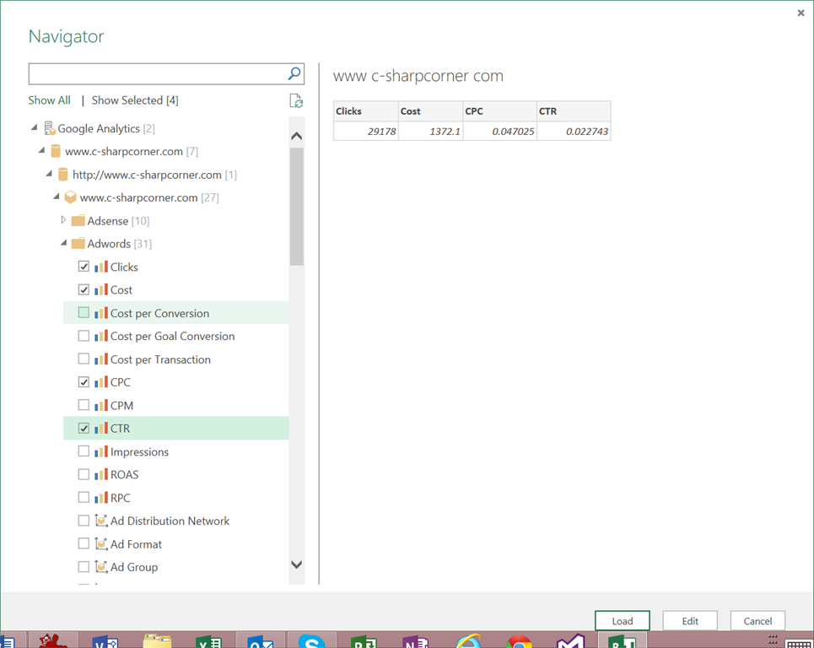This screenshot has height=648, width=814.
Task: Select the Clicks column header in preview
Action: click(365, 111)
